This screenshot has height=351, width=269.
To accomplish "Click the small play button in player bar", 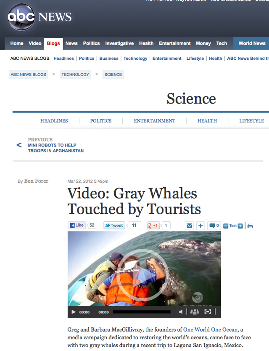I will pos(73,312).
